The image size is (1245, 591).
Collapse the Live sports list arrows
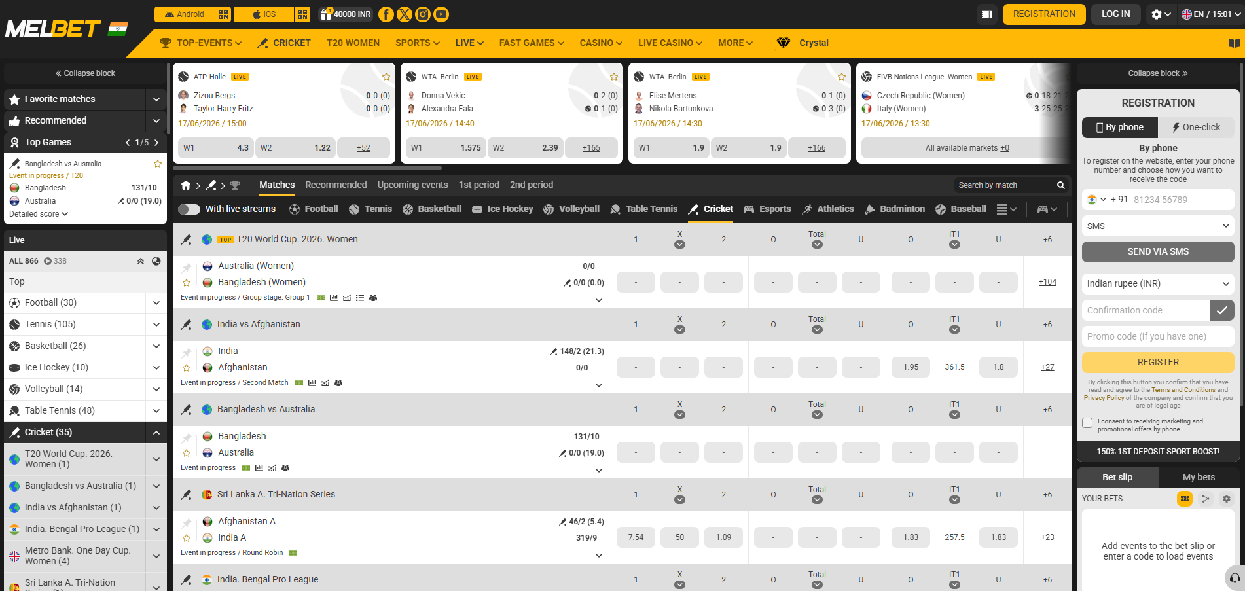(140, 261)
